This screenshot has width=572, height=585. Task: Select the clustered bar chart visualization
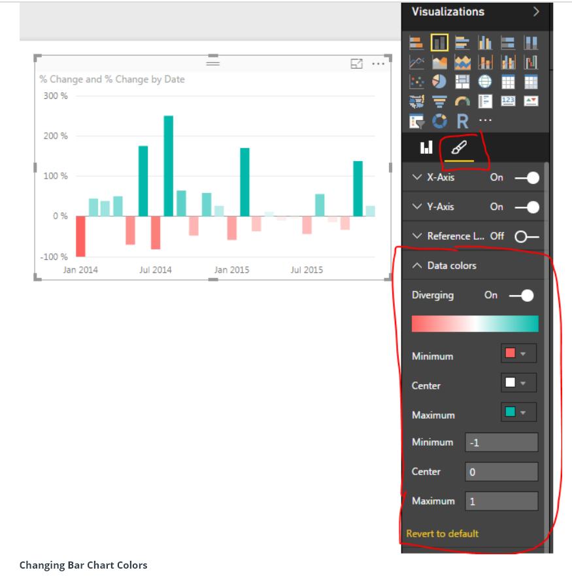(x=462, y=43)
